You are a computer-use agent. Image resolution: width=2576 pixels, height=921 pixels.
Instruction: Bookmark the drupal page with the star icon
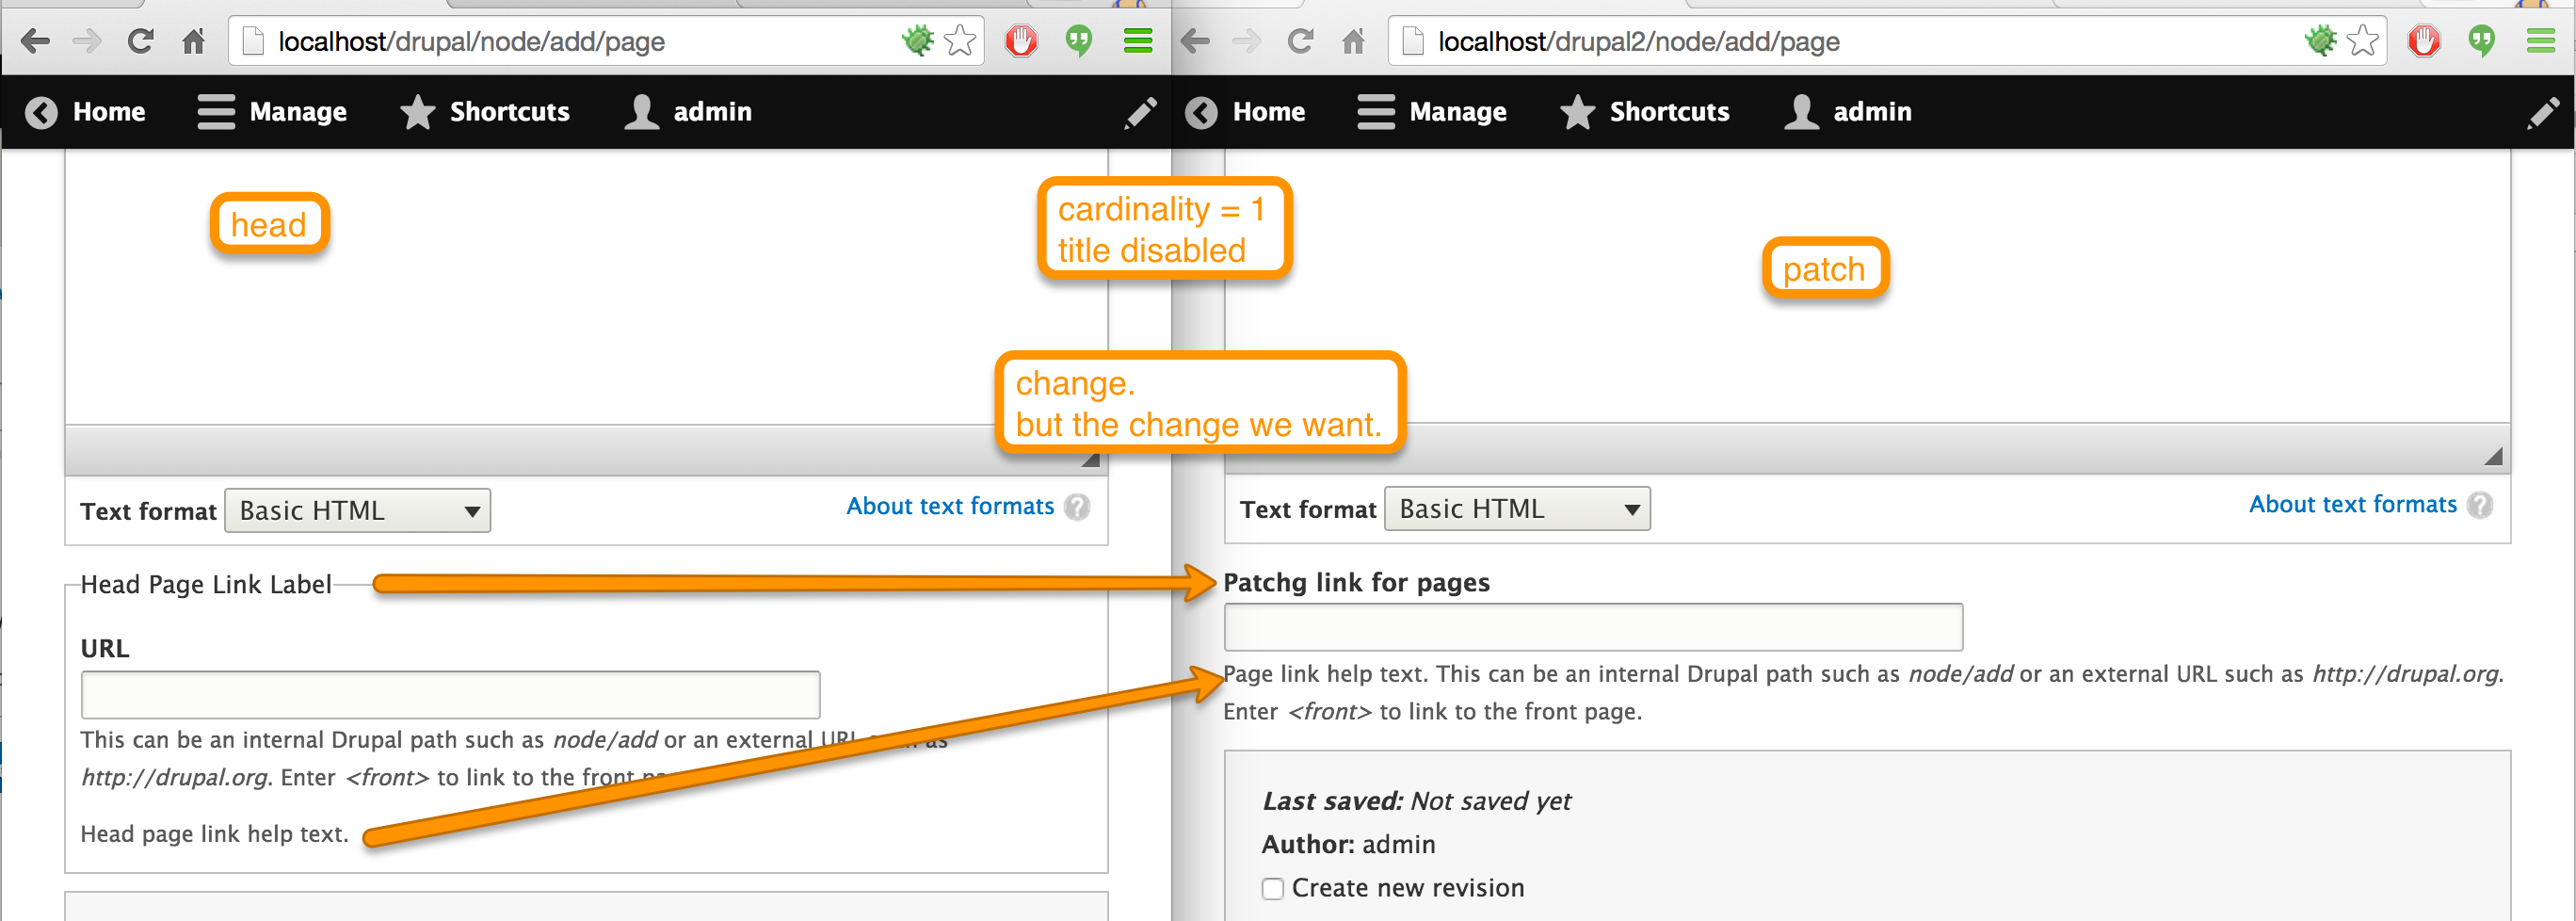(960, 41)
